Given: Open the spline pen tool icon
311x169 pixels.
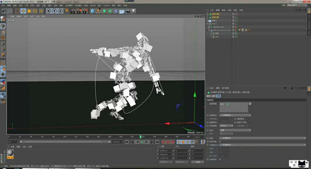Looking at the screenshot, I should 98,11.
